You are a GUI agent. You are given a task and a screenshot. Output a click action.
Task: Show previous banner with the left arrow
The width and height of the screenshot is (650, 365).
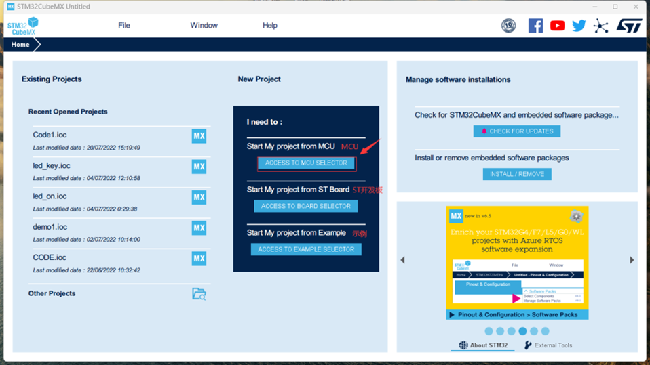402,260
